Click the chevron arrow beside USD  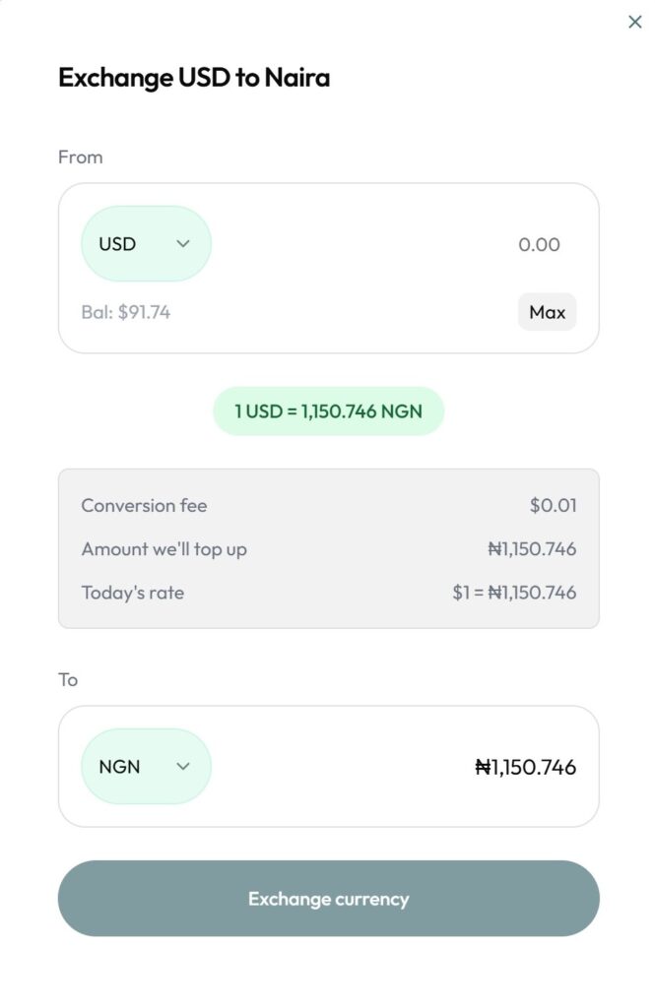[182, 244]
